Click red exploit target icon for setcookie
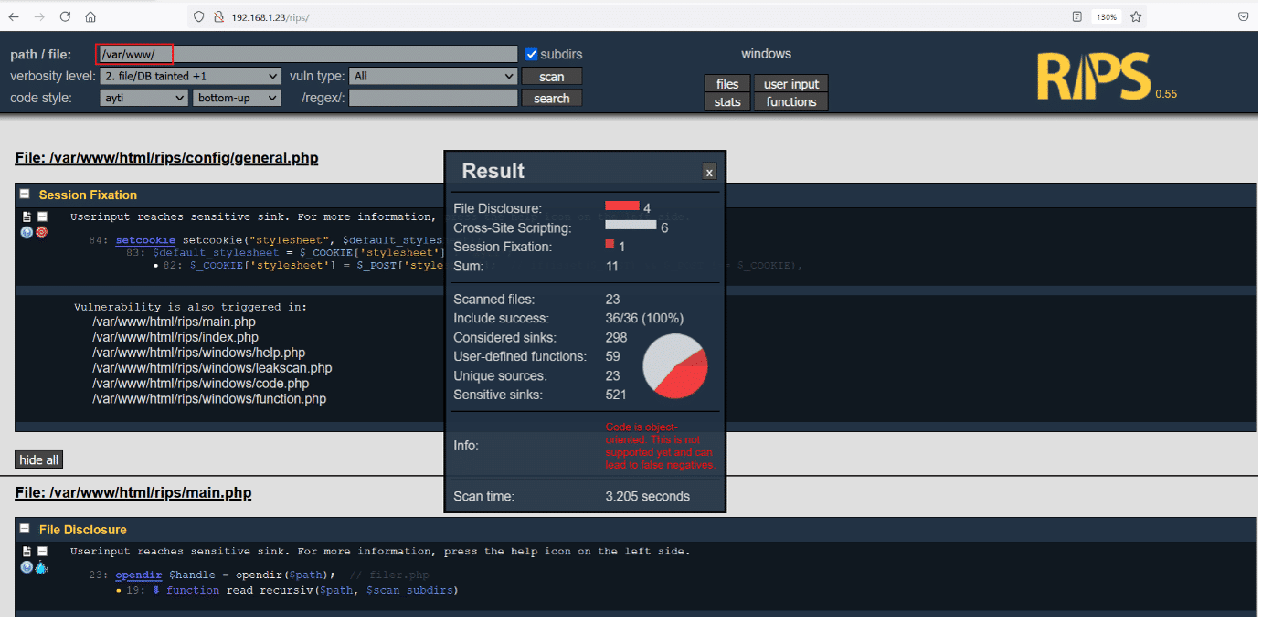The image size is (1262, 622). tap(41, 232)
